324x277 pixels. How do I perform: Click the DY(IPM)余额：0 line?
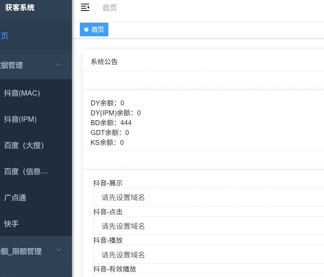(x=116, y=113)
